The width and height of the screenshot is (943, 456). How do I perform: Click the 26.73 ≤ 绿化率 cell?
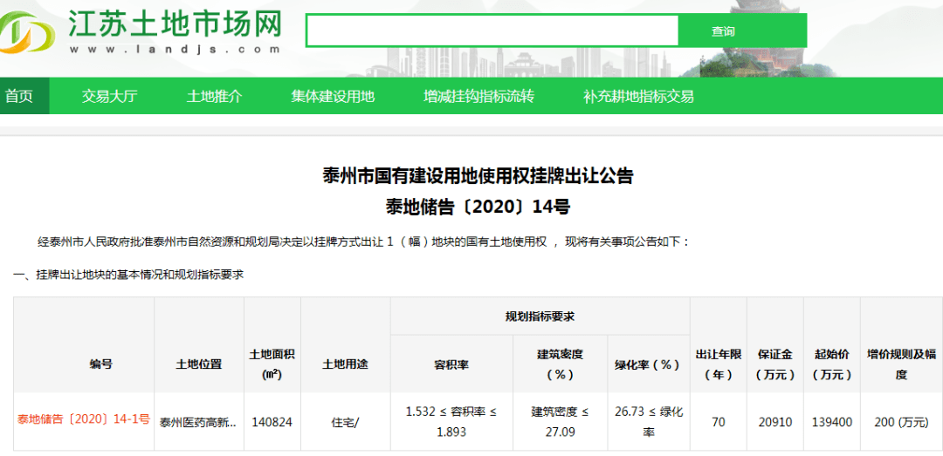[648, 422]
